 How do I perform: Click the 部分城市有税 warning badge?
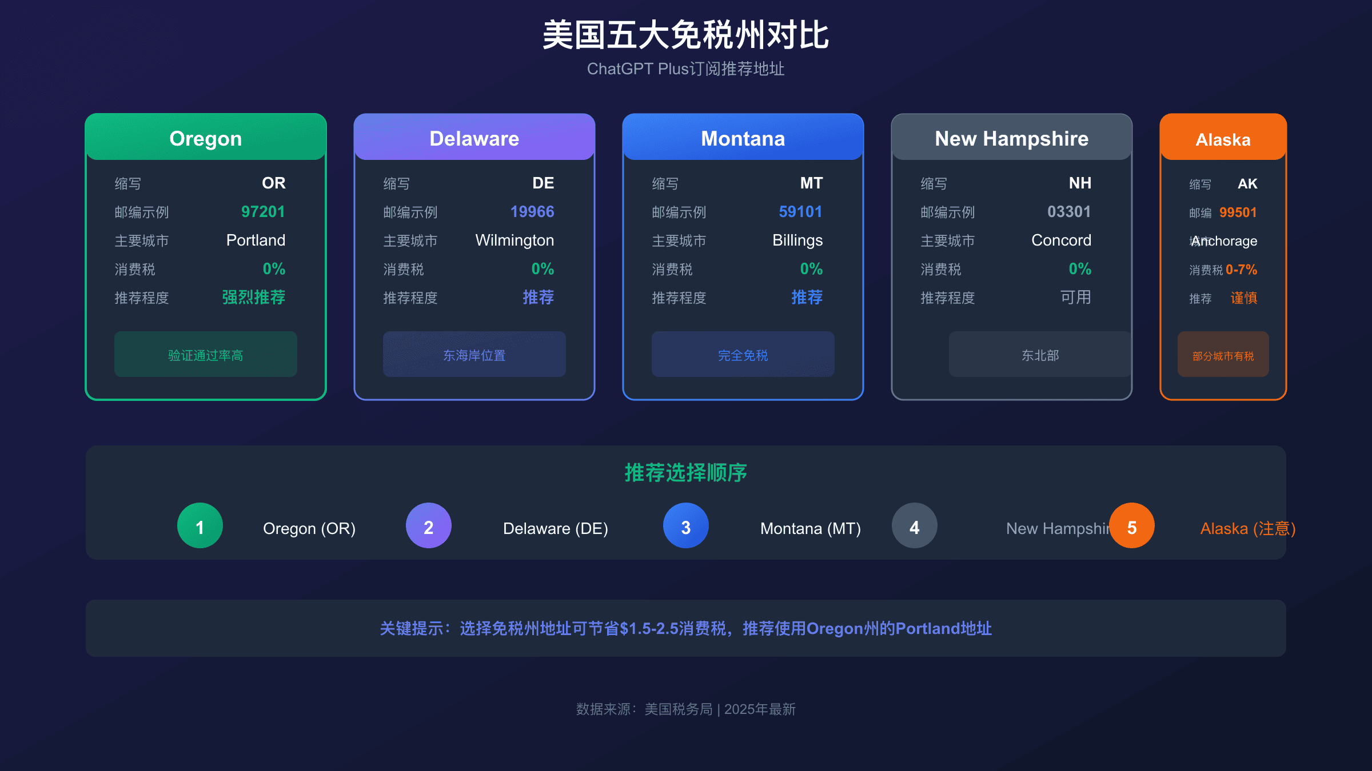[1223, 355]
